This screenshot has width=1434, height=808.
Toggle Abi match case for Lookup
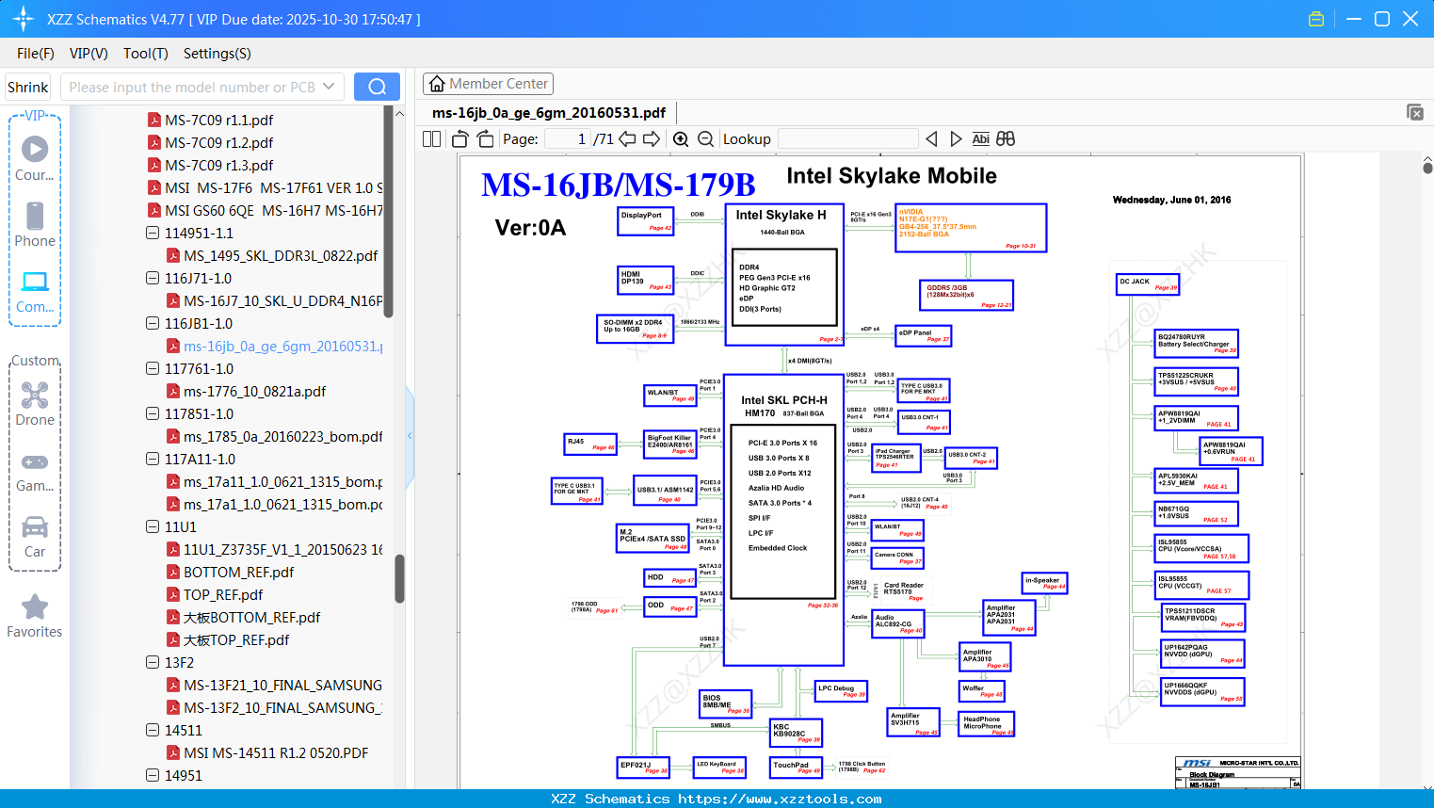[981, 138]
